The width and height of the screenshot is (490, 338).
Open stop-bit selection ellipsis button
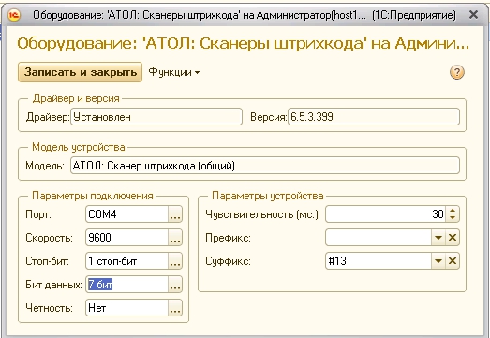(x=175, y=261)
